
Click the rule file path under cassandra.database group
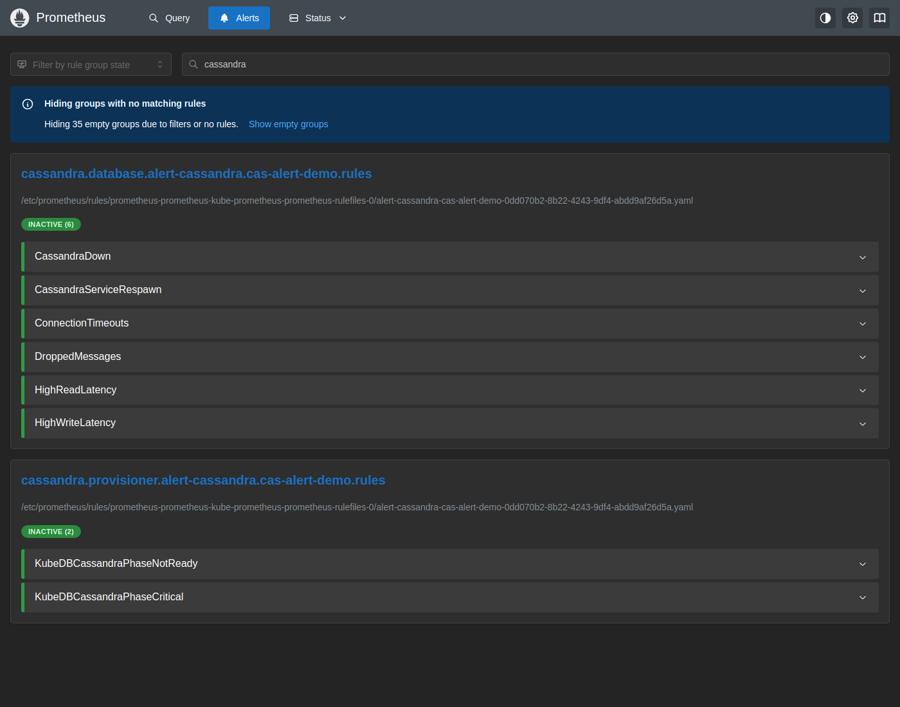357,201
